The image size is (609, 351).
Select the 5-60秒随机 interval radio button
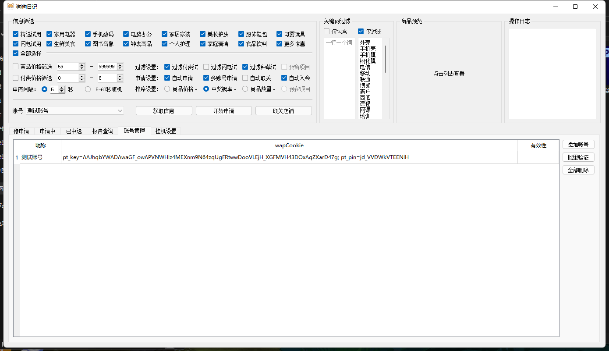(x=88, y=89)
